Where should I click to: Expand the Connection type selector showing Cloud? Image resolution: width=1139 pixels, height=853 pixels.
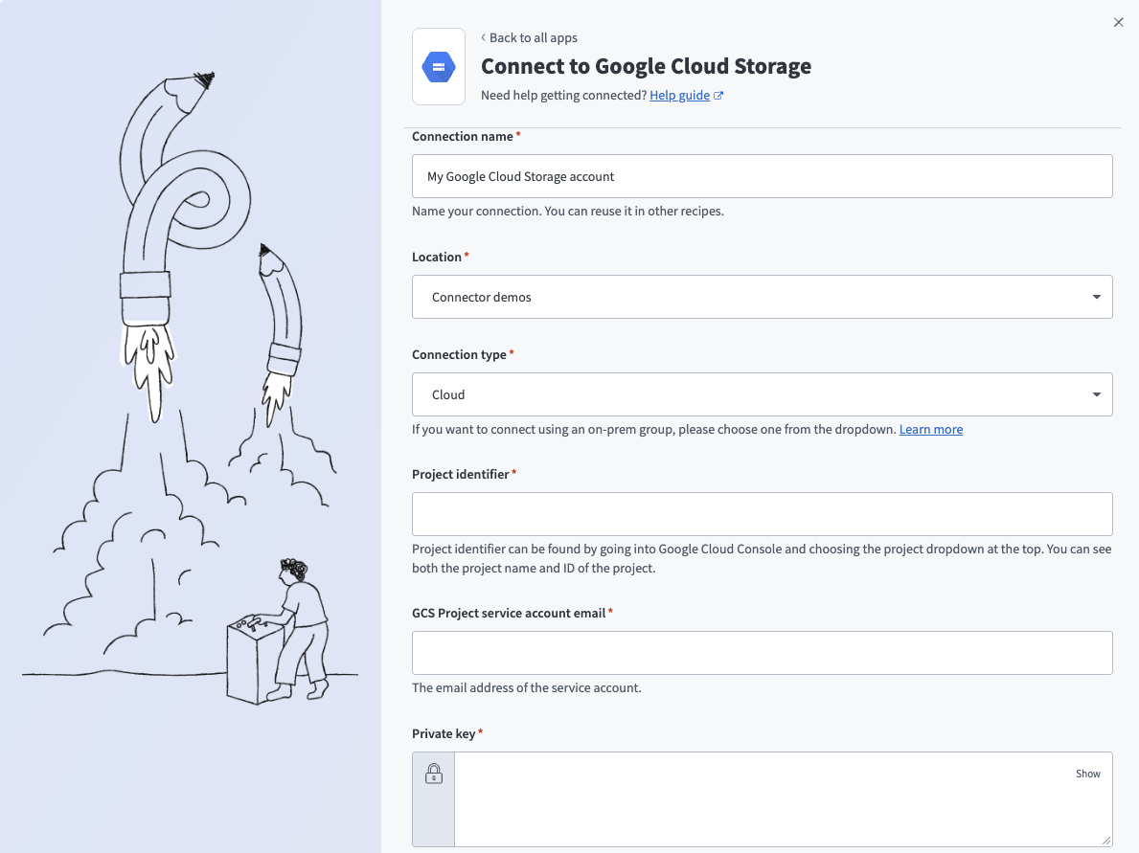(x=762, y=394)
